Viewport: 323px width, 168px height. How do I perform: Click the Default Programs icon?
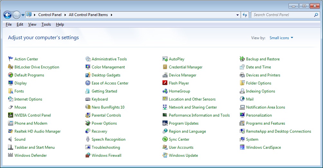point(11,75)
